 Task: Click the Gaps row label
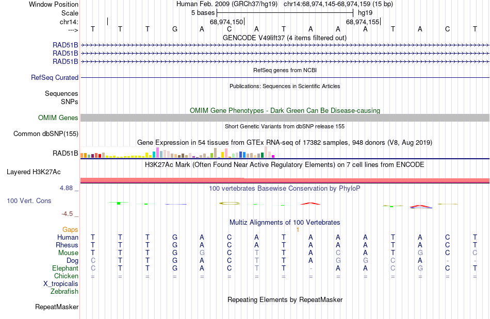(70, 229)
